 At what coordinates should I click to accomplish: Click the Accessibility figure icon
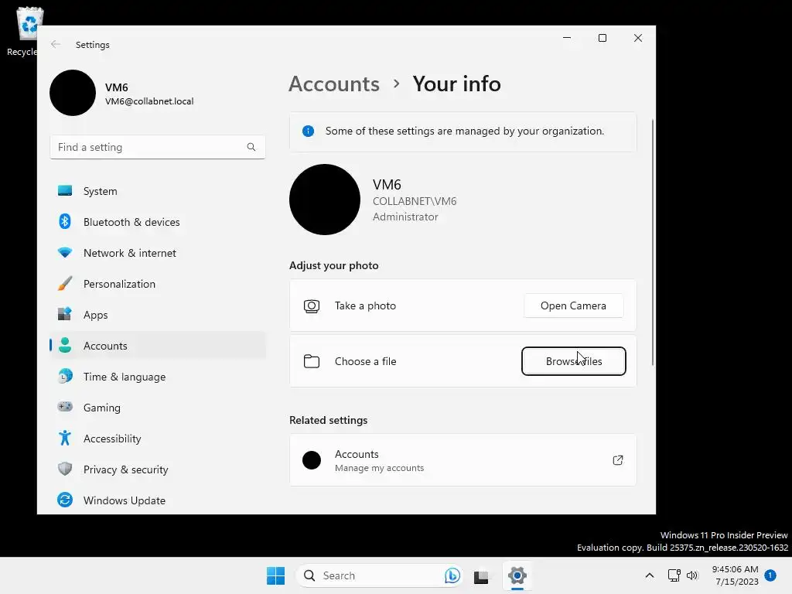click(x=65, y=438)
